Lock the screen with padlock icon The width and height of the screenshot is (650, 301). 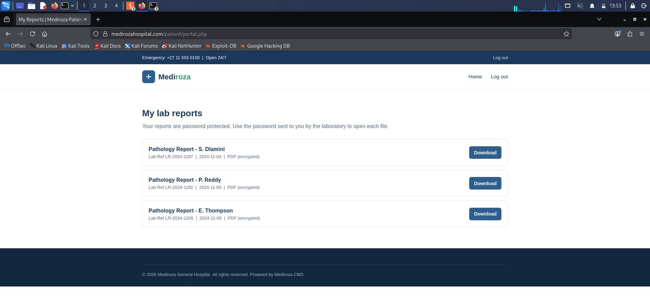pyautogui.click(x=632, y=5)
